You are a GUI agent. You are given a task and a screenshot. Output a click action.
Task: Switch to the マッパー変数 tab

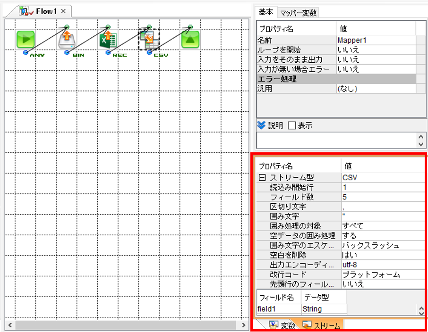tap(298, 13)
